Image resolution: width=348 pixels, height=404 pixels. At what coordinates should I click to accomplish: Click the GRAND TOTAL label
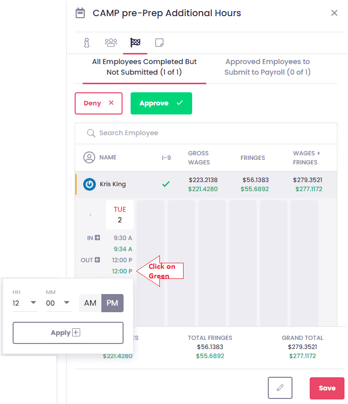(303, 338)
